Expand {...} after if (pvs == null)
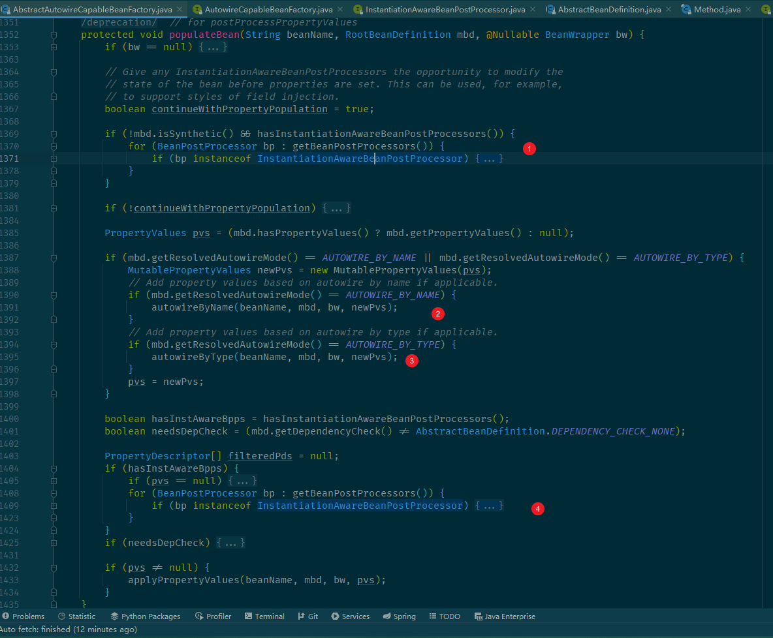 point(243,481)
